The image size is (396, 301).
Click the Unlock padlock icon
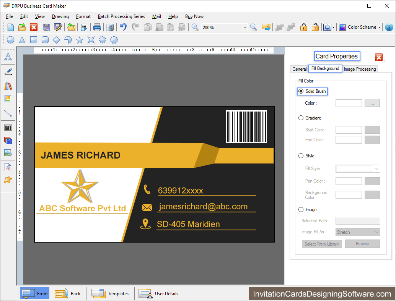pos(315,27)
